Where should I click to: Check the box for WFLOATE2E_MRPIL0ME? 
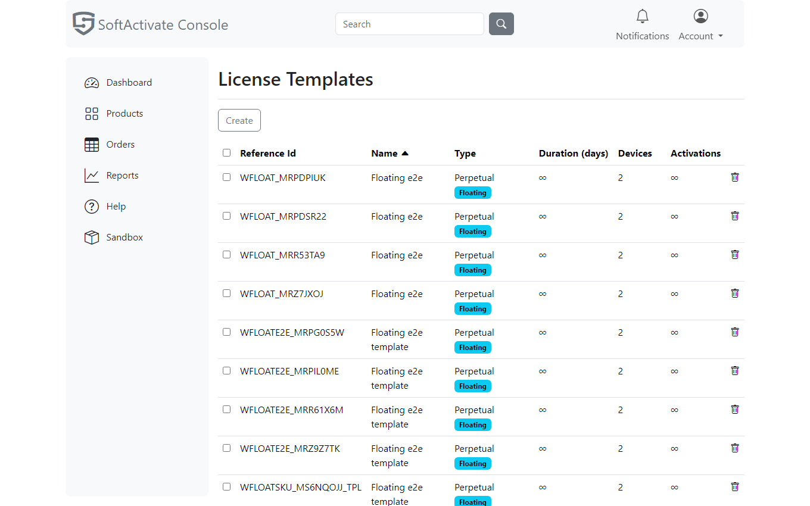[x=226, y=371]
